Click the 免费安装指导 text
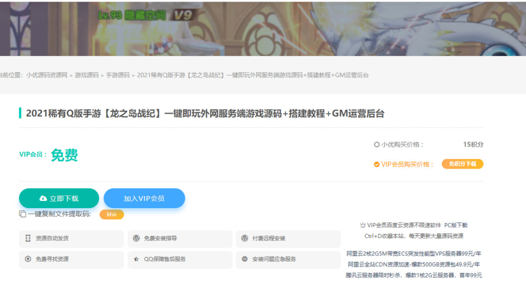 160,238
